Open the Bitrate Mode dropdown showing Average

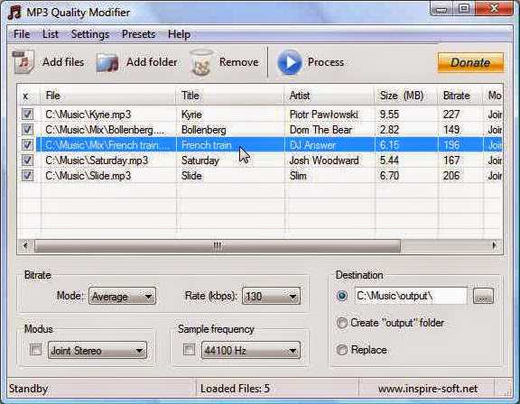tap(122, 296)
